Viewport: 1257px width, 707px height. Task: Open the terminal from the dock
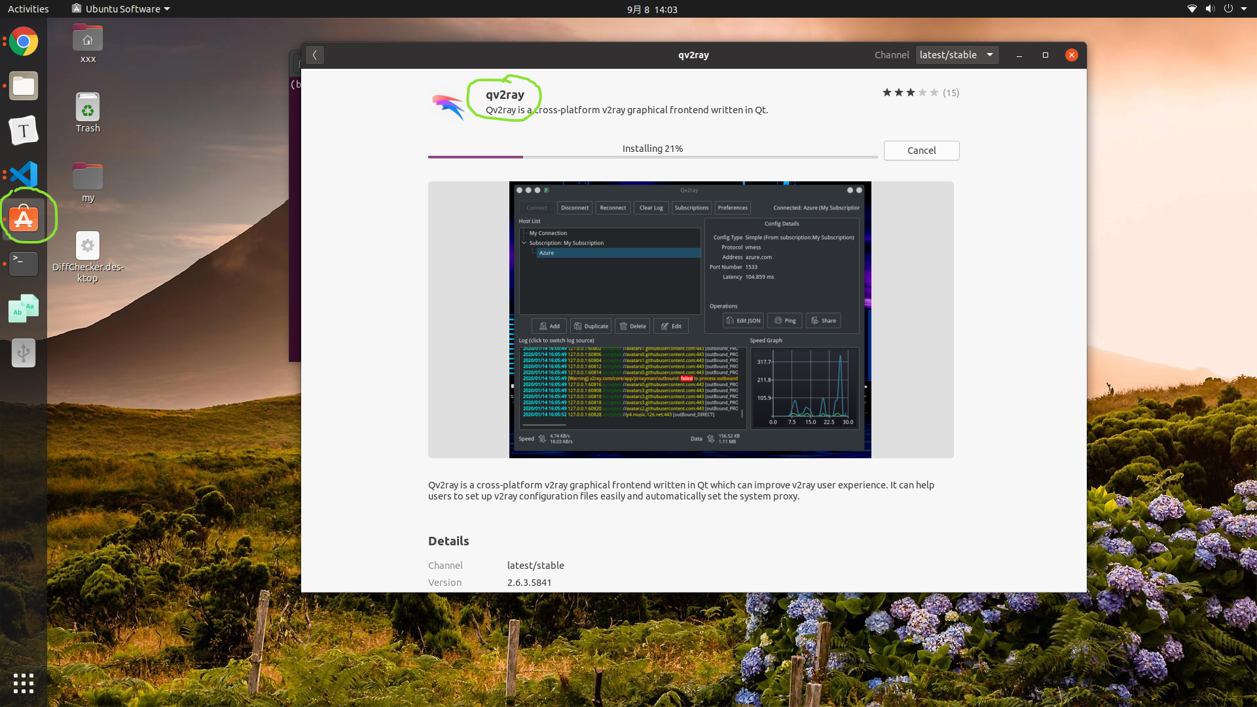pos(23,263)
